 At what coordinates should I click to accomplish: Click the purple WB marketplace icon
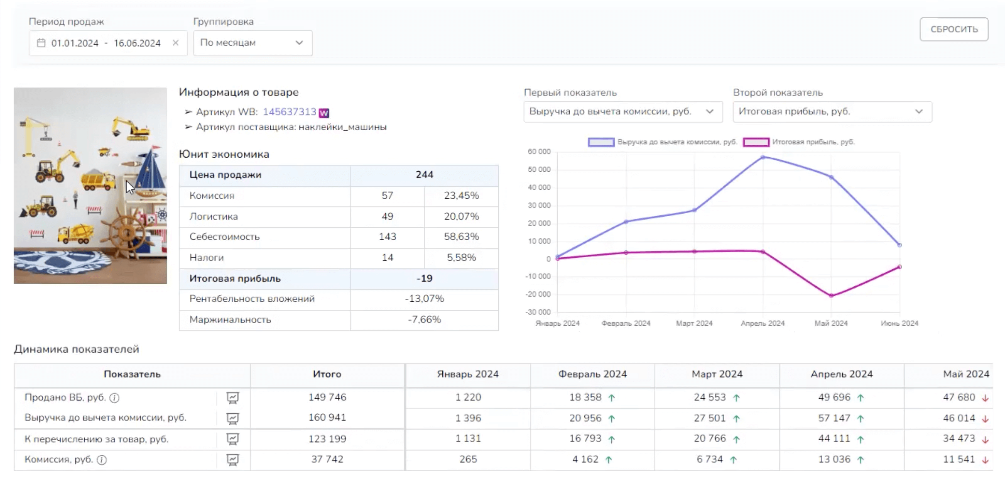(324, 113)
